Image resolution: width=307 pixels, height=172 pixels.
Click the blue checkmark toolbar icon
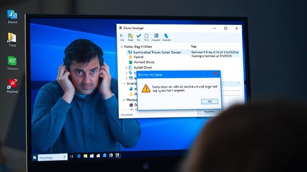(139, 36)
